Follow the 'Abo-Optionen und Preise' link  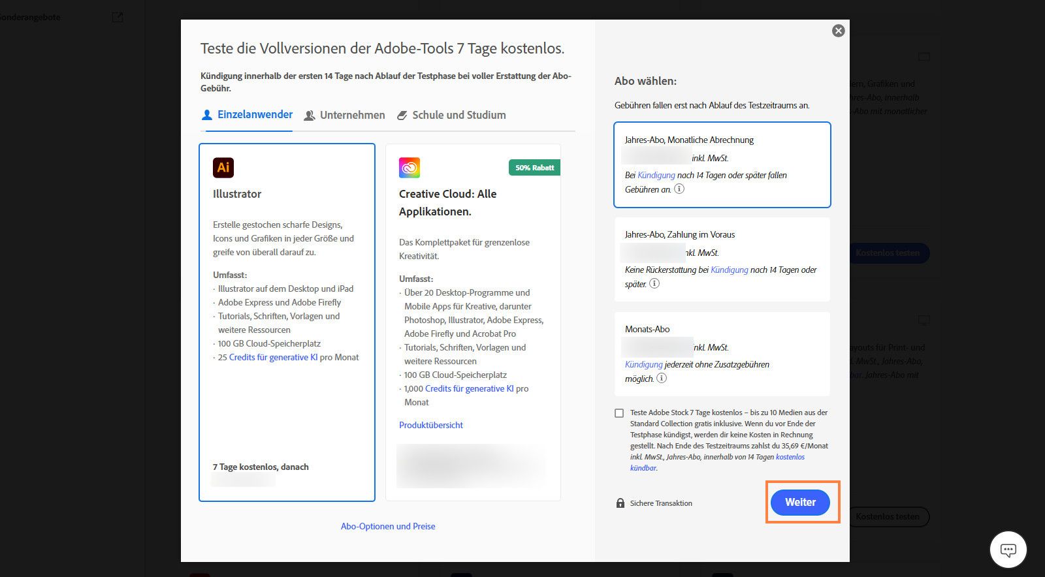[x=388, y=526]
